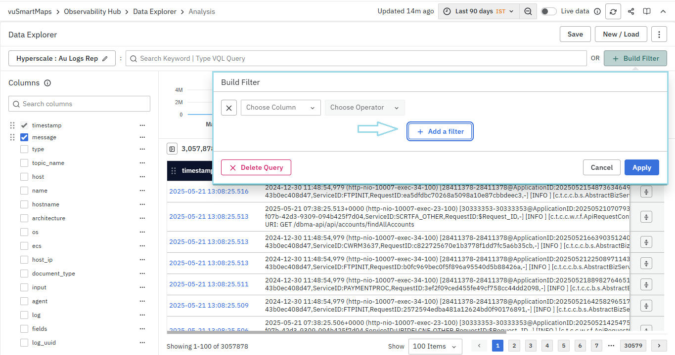Screen dimensions: 675x355
Task: Click the refresh data icon
Action: click(614, 11)
